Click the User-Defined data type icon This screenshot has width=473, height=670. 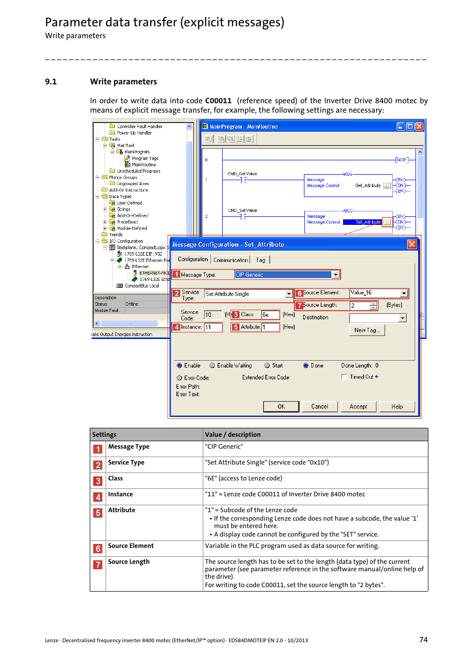[112, 202]
